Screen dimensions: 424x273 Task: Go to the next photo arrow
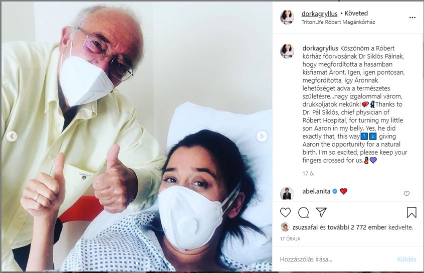pos(262,136)
